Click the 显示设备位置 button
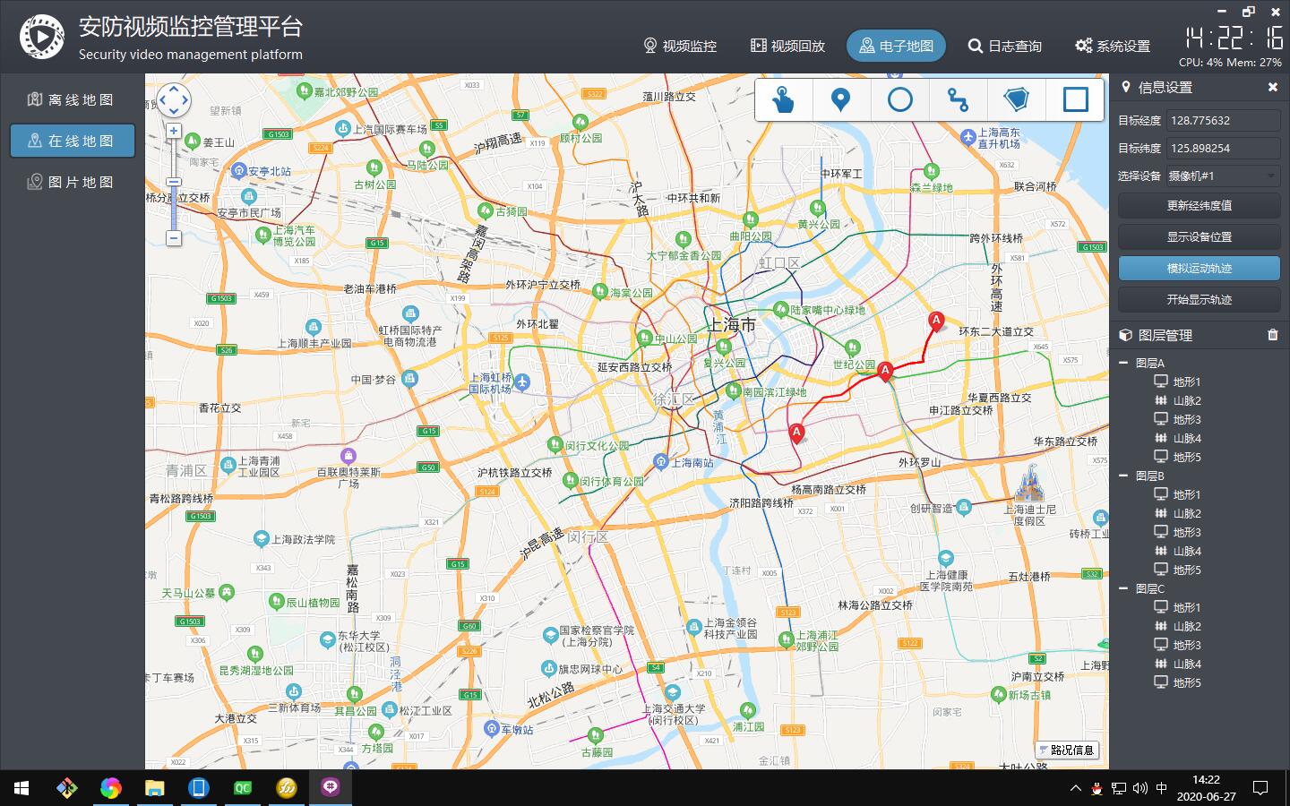This screenshot has height=806, width=1290. [x=1199, y=236]
